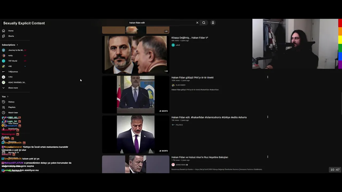Click the magnifier search button
The height and width of the screenshot is (192, 342).
tap(204, 23)
